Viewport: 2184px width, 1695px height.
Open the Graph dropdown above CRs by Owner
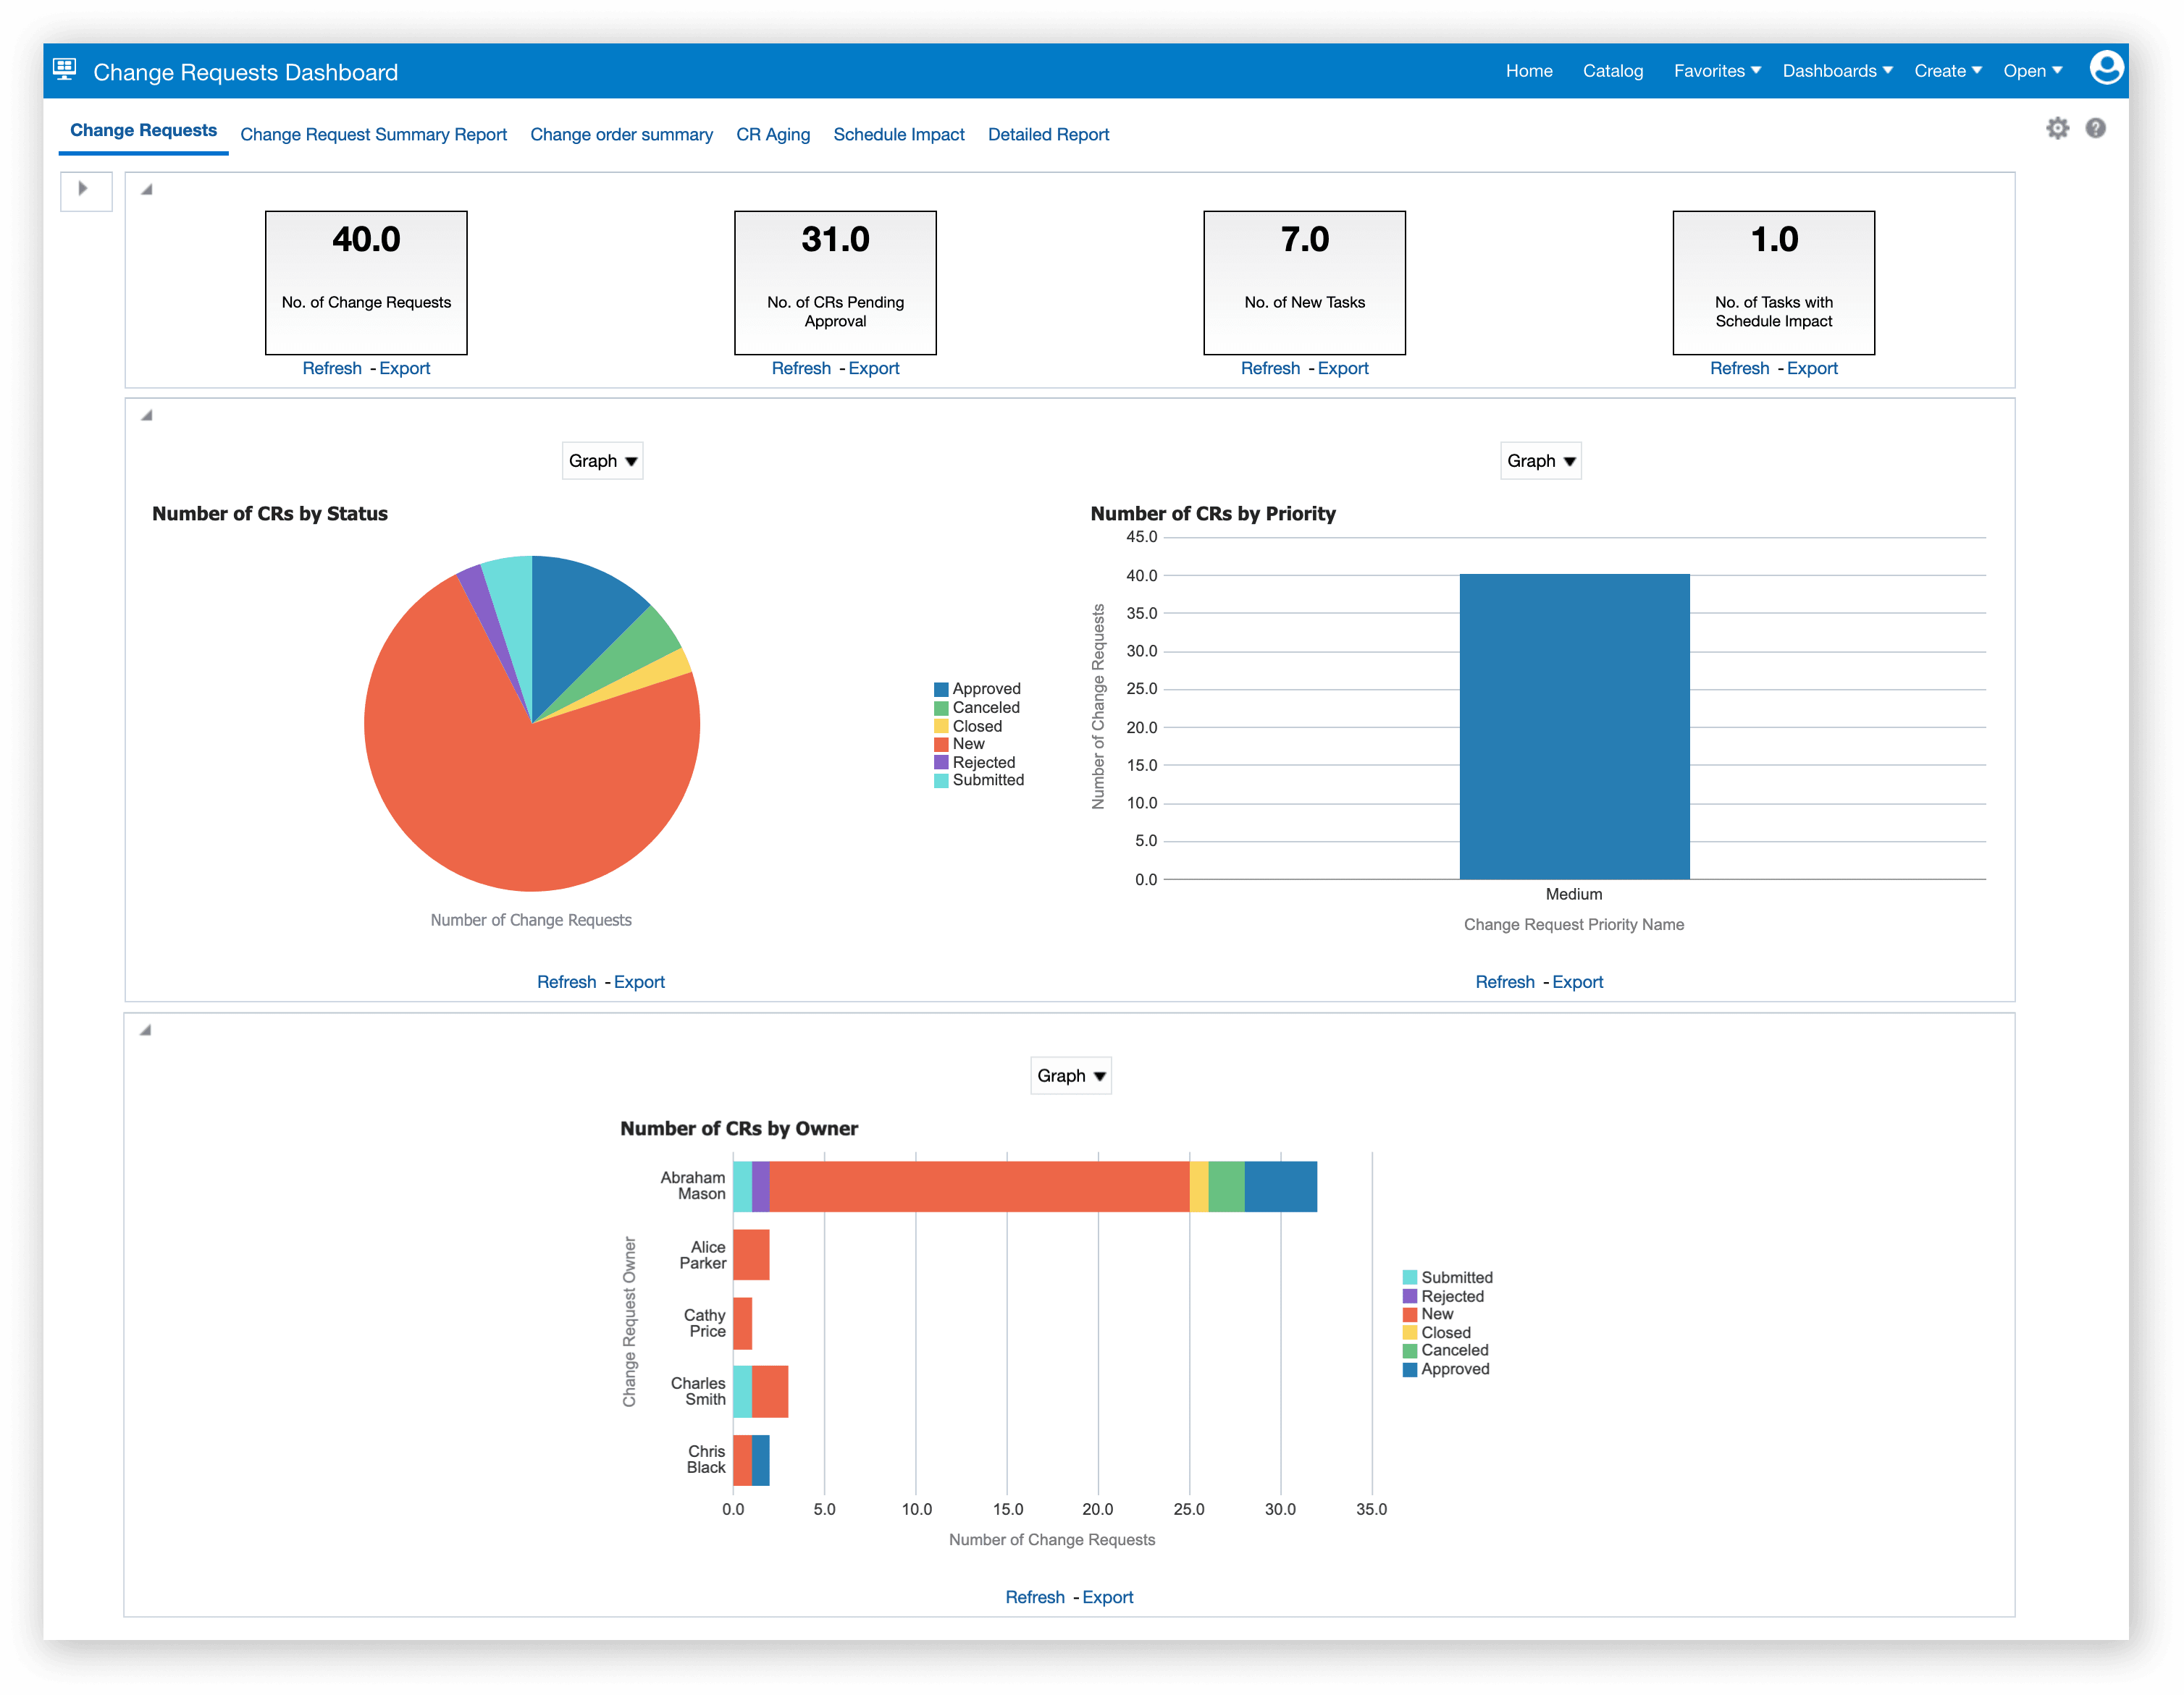[x=1070, y=1075]
